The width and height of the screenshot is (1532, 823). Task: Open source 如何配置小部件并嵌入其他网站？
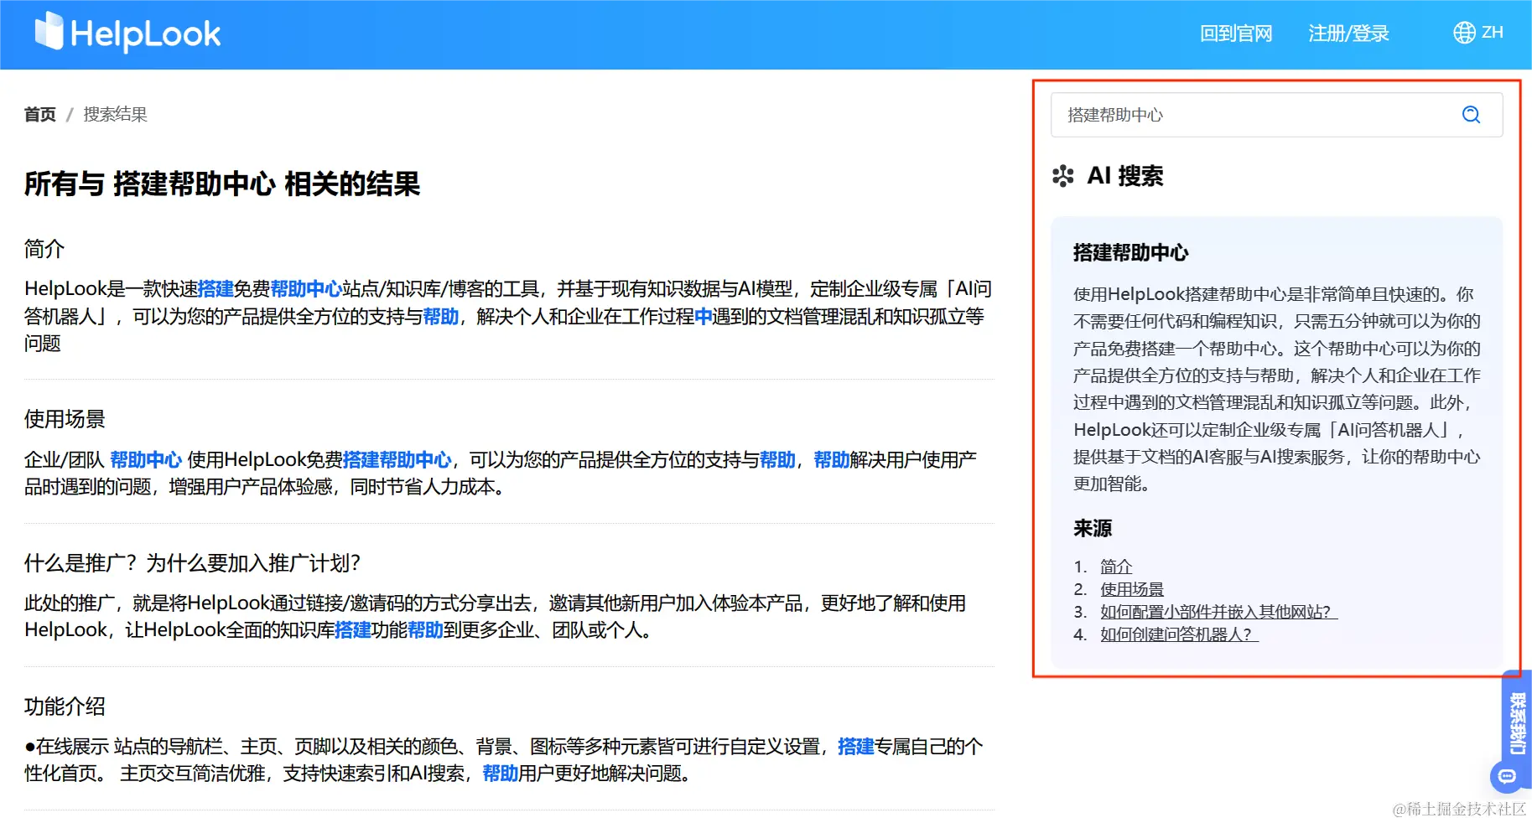[1218, 612]
